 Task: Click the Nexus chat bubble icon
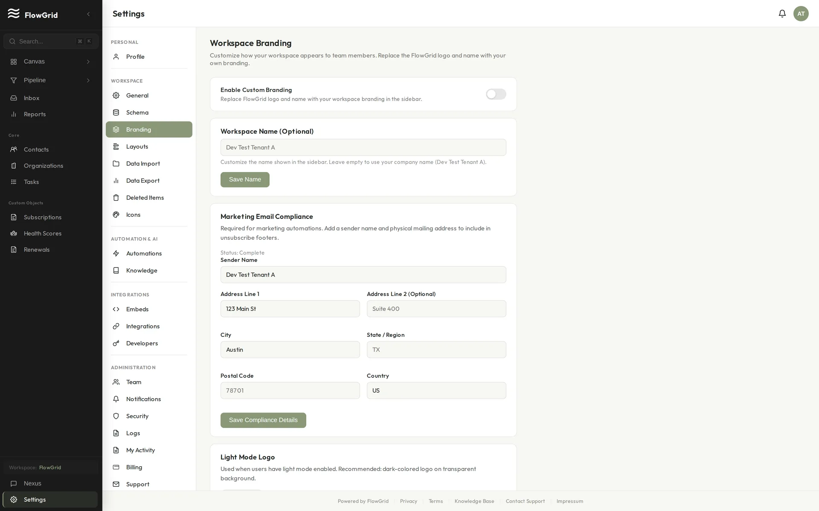tap(14, 483)
